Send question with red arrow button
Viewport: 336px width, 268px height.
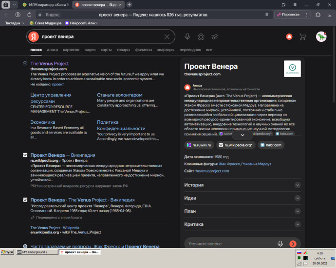click(293, 244)
